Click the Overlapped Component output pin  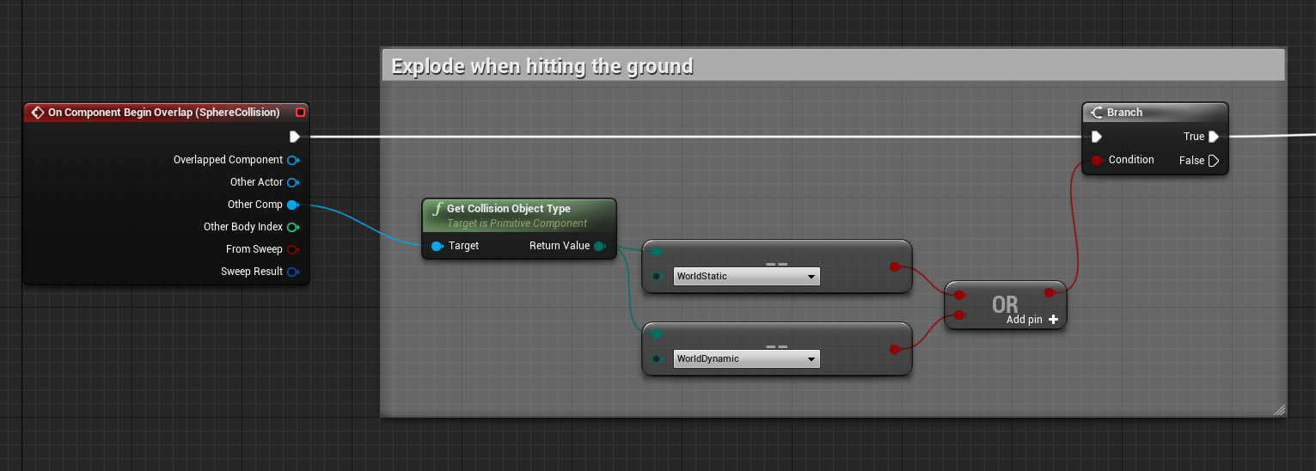tap(292, 160)
